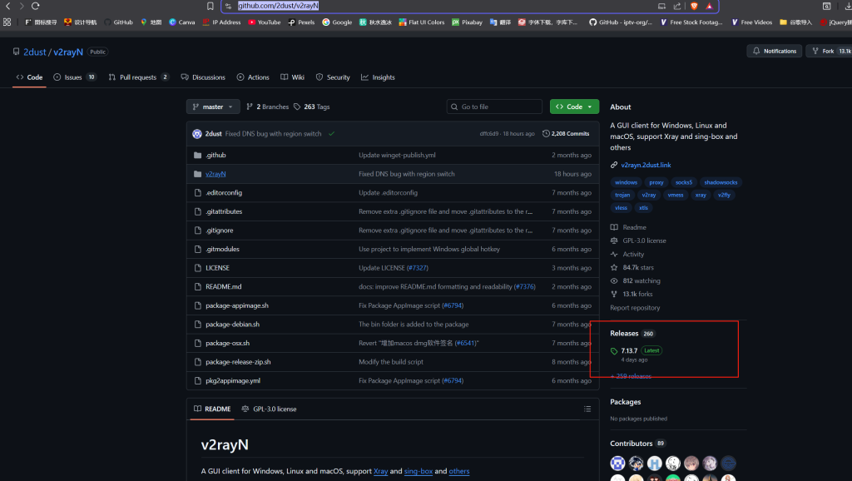Expand the master branch dropdown
This screenshot has width=852, height=481.
point(213,107)
